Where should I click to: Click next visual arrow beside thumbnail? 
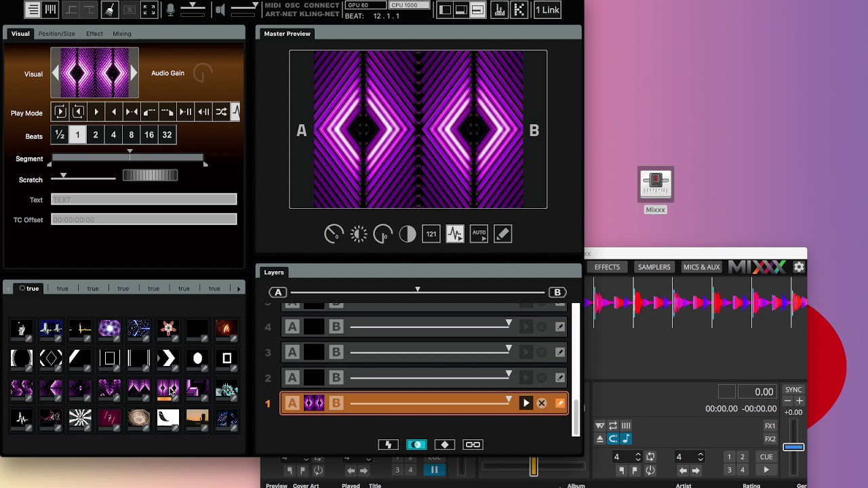(134, 73)
